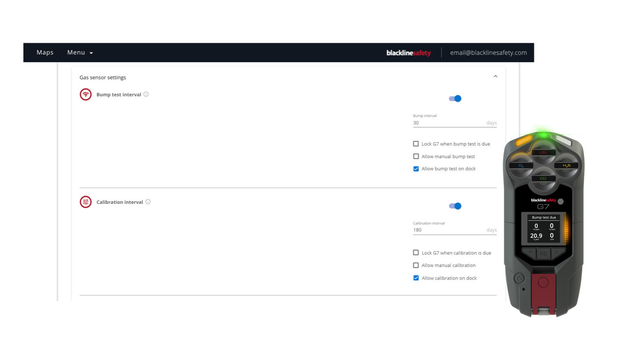Collapse the Gas sensor settings section
The width and height of the screenshot is (632, 348).
[x=495, y=76]
